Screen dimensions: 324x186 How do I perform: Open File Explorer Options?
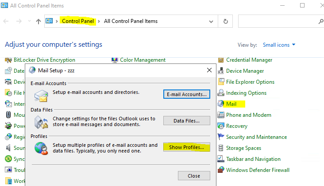250,82
